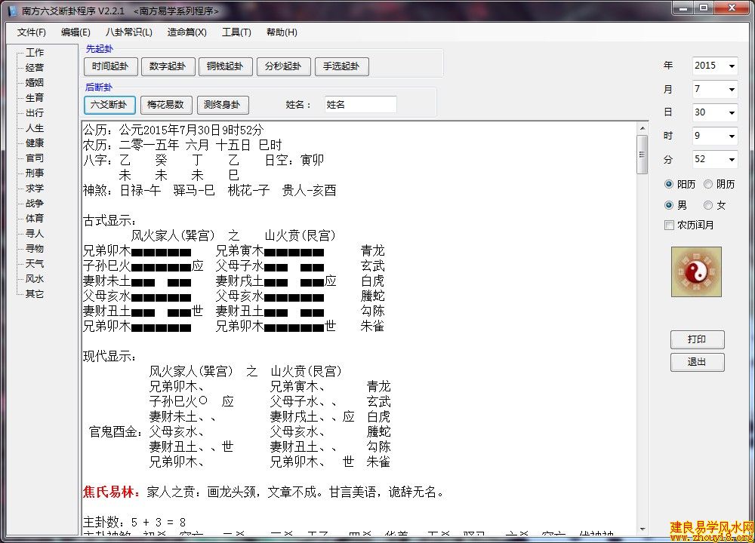This screenshot has width=755, height=543.
Task: Maximize the 南方六爻断卦程序 window
Action: click(704, 8)
